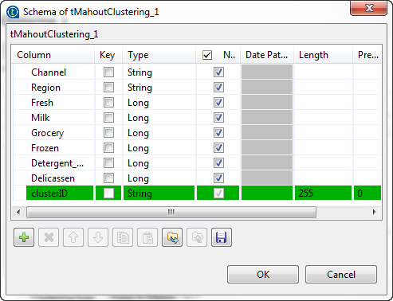Move selected column down with arrow button

pyautogui.click(x=98, y=237)
